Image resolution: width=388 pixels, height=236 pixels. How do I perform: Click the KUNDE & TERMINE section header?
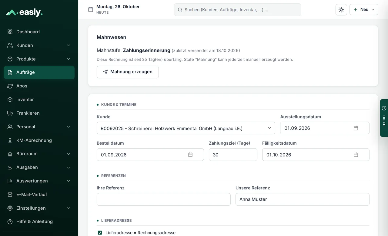119,105
